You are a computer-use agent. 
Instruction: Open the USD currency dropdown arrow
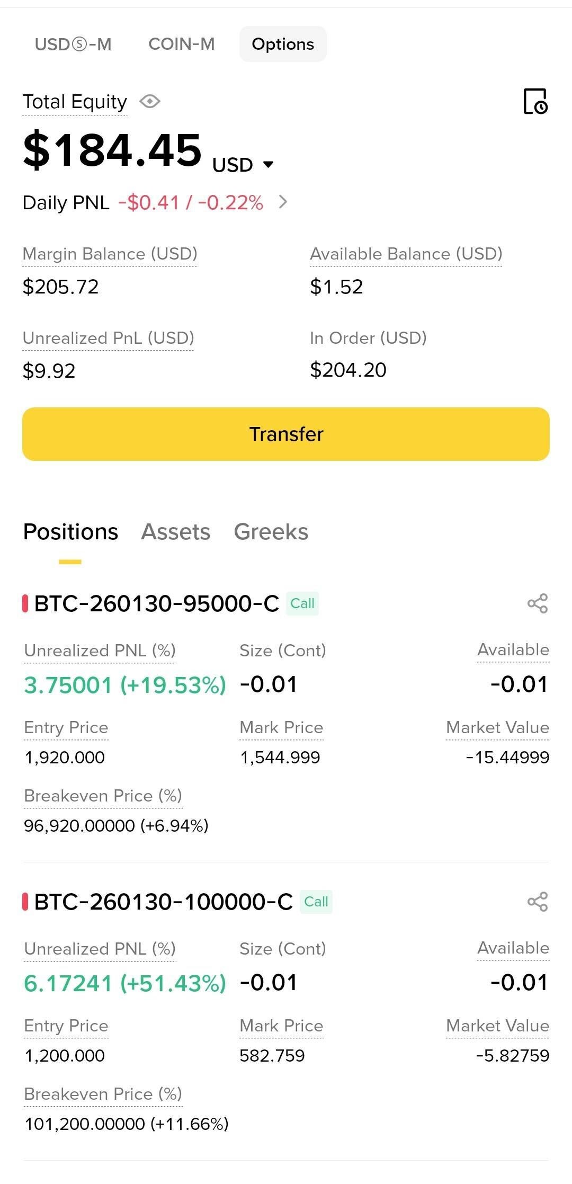(269, 165)
